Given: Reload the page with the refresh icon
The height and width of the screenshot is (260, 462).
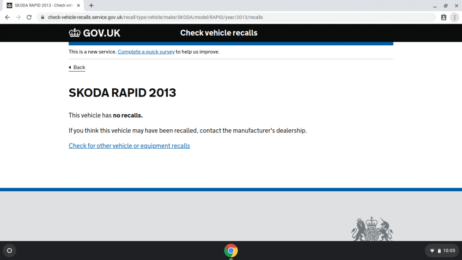Looking at the screenshot, I should [x=29, y=18].
